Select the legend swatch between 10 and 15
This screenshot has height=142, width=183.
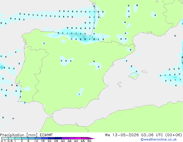[38, 138]
